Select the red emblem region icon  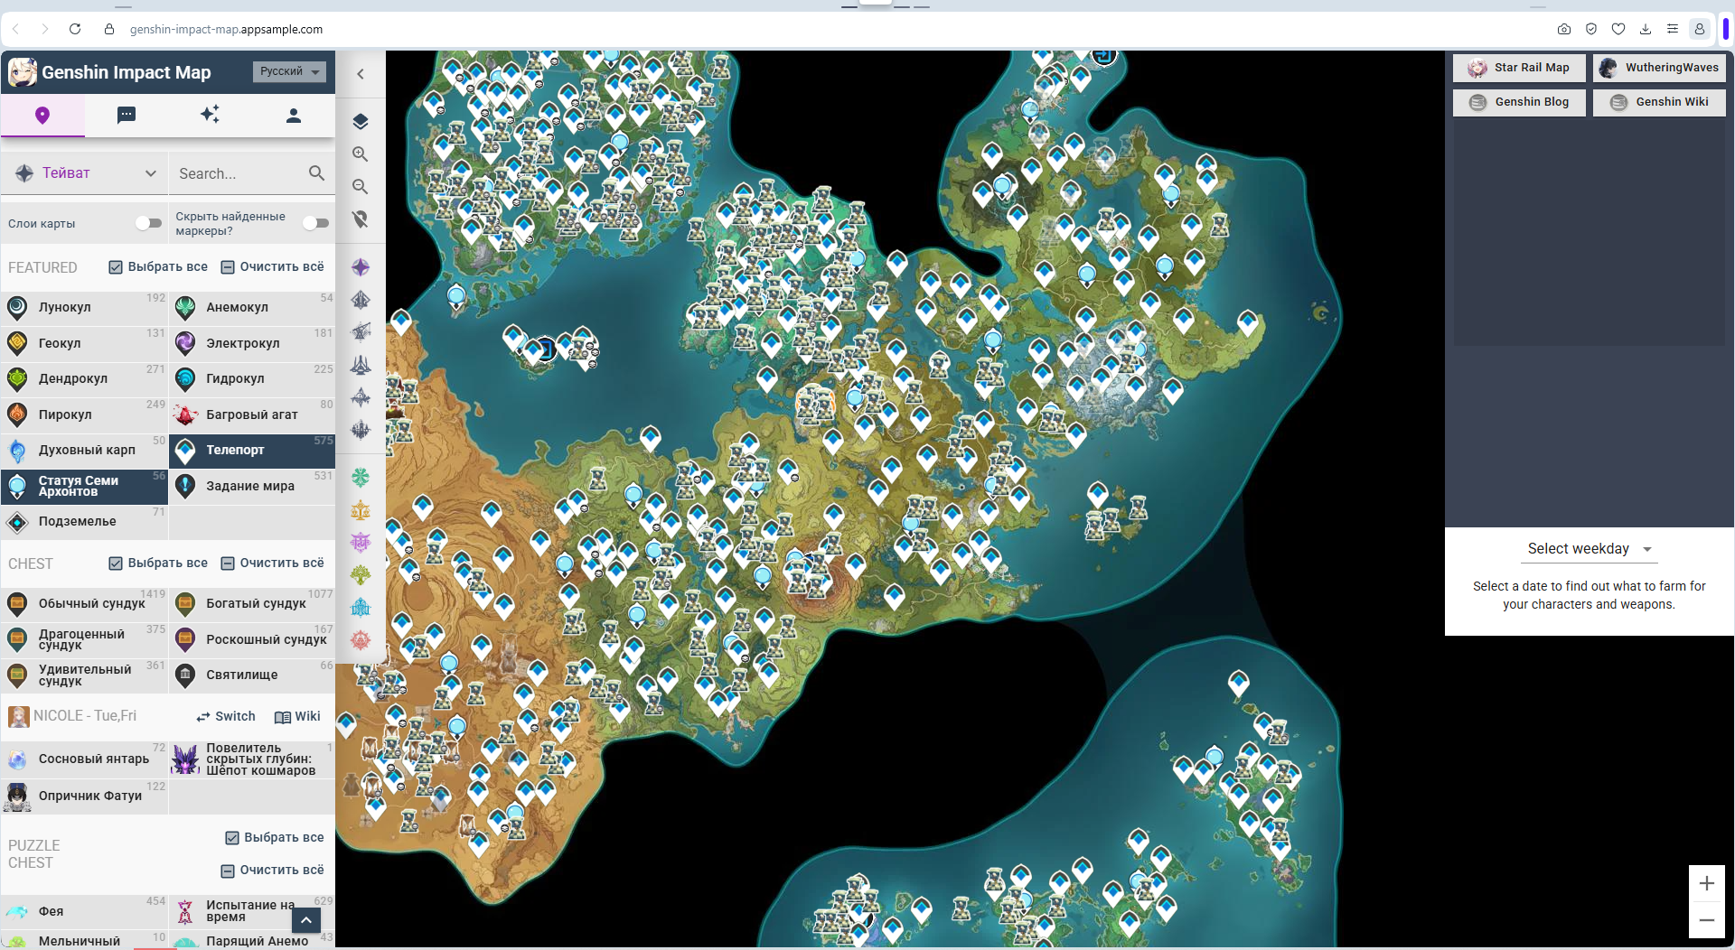click(361, 639)
